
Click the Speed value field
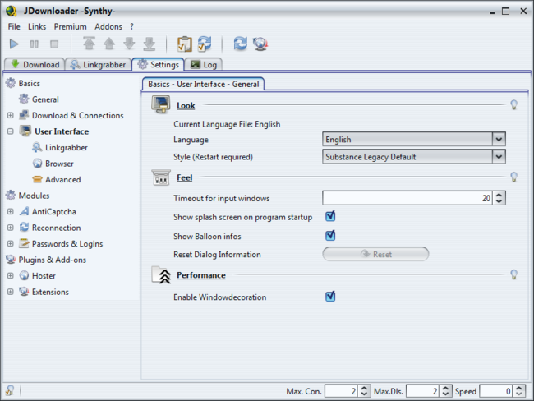pyautogui.click(x=496, y=391)
